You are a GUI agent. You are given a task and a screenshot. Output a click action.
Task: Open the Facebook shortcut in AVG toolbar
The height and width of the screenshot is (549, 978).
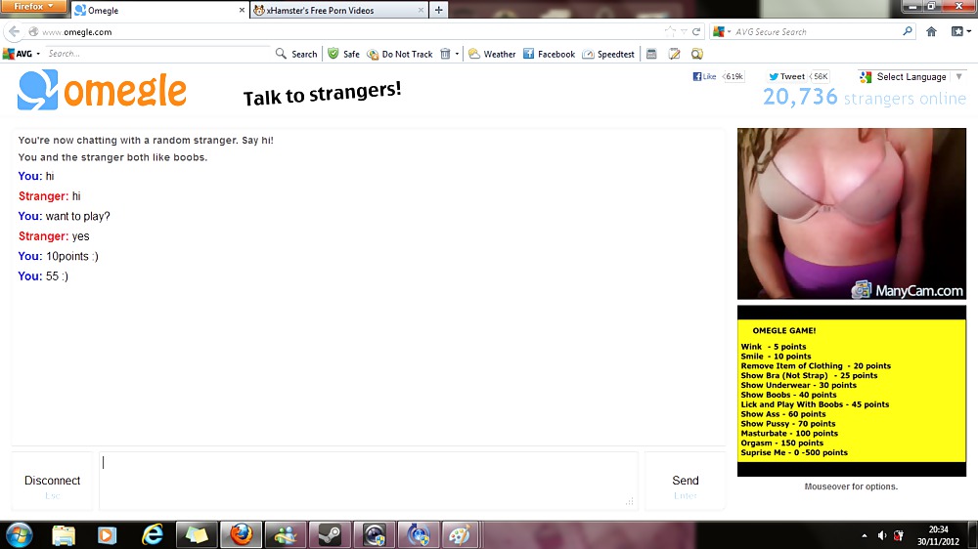tap(549, 54)
